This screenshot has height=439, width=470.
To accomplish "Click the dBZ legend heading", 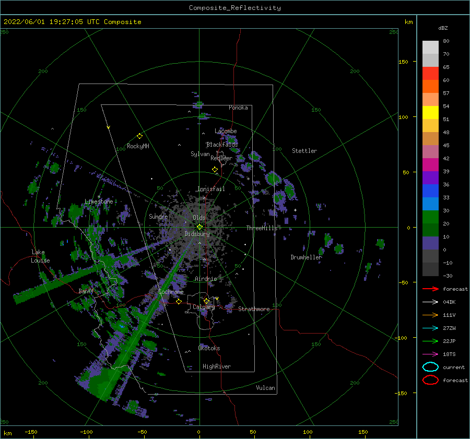I will point(443,28).
